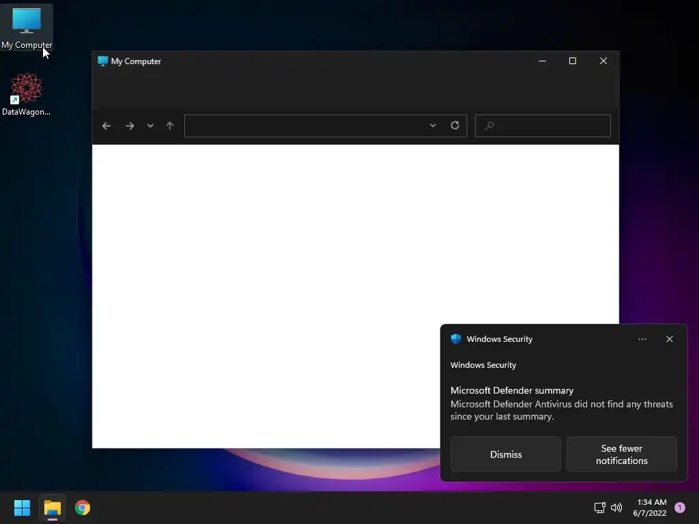Maximize the My Computer window
Screen dimensions: 699x524
click(x=573, y=61)
